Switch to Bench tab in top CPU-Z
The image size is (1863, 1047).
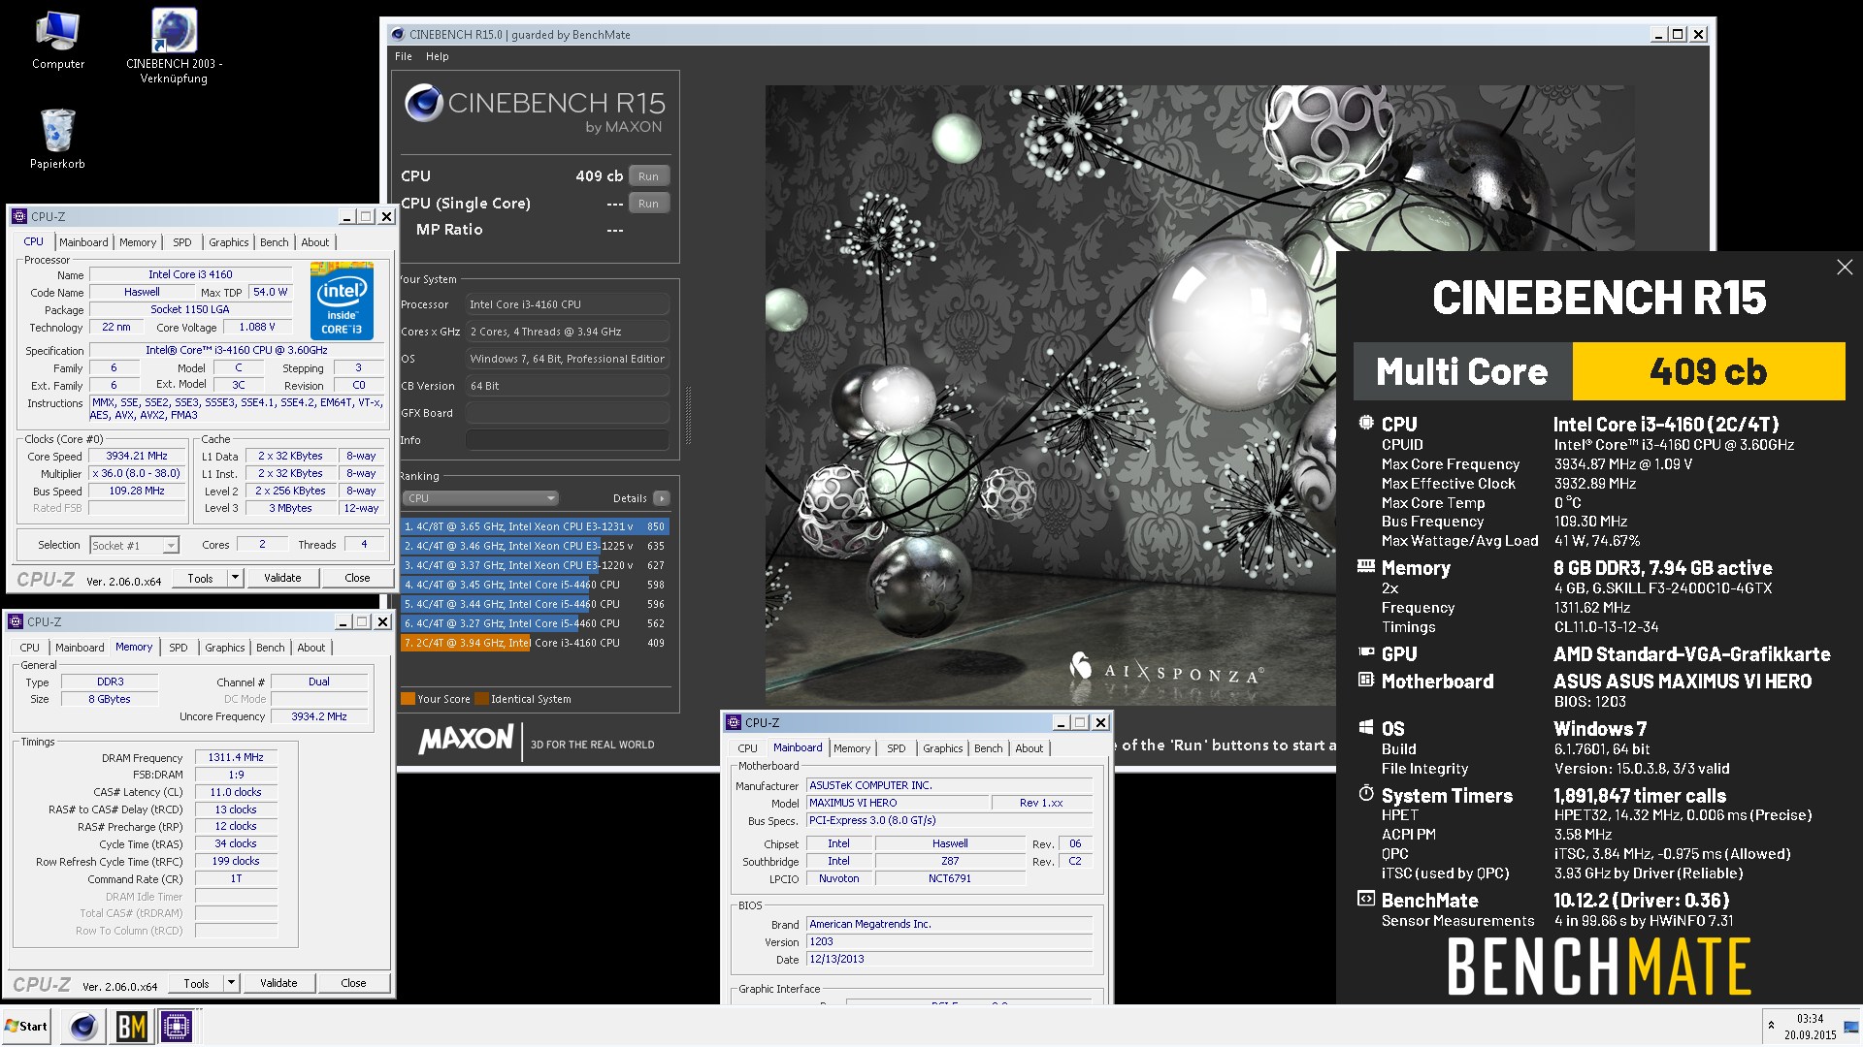[x=274, y=242]
